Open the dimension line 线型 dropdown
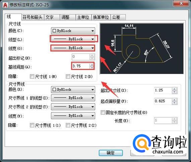Viewport: 191px width, 162px height. [73, 39]
